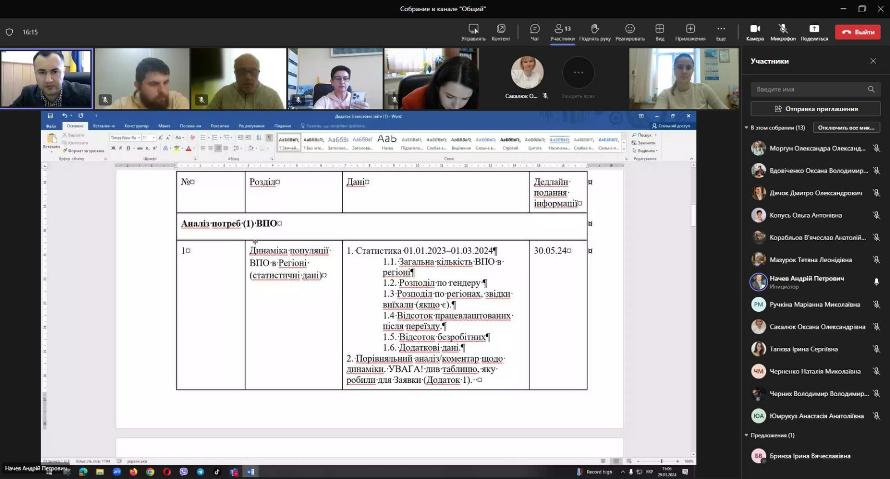Apply italic (К) formatting
The image size is (890, 479).
[121, 148]
